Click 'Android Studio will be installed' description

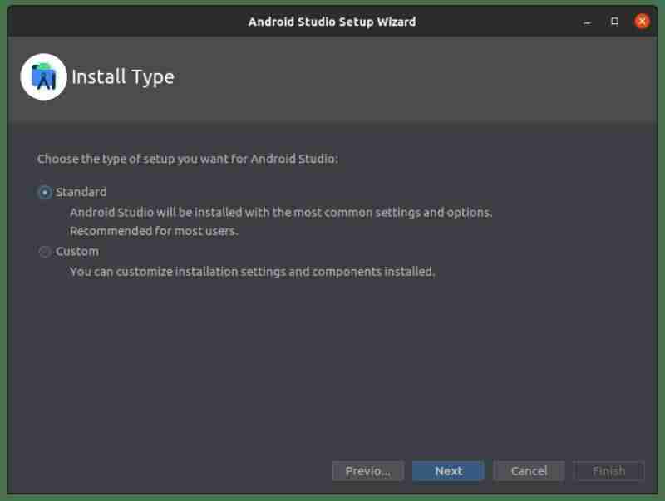(281, 213)
